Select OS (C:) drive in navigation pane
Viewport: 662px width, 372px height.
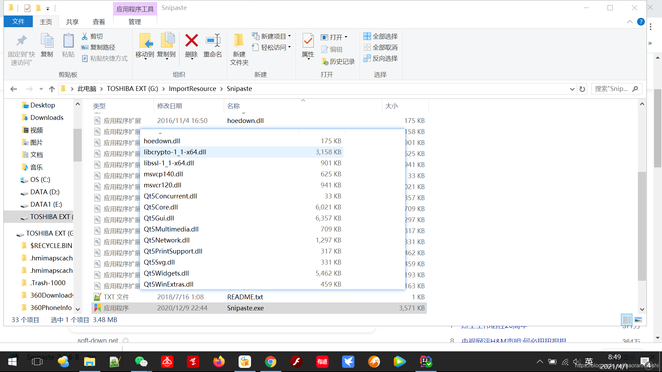40,179
